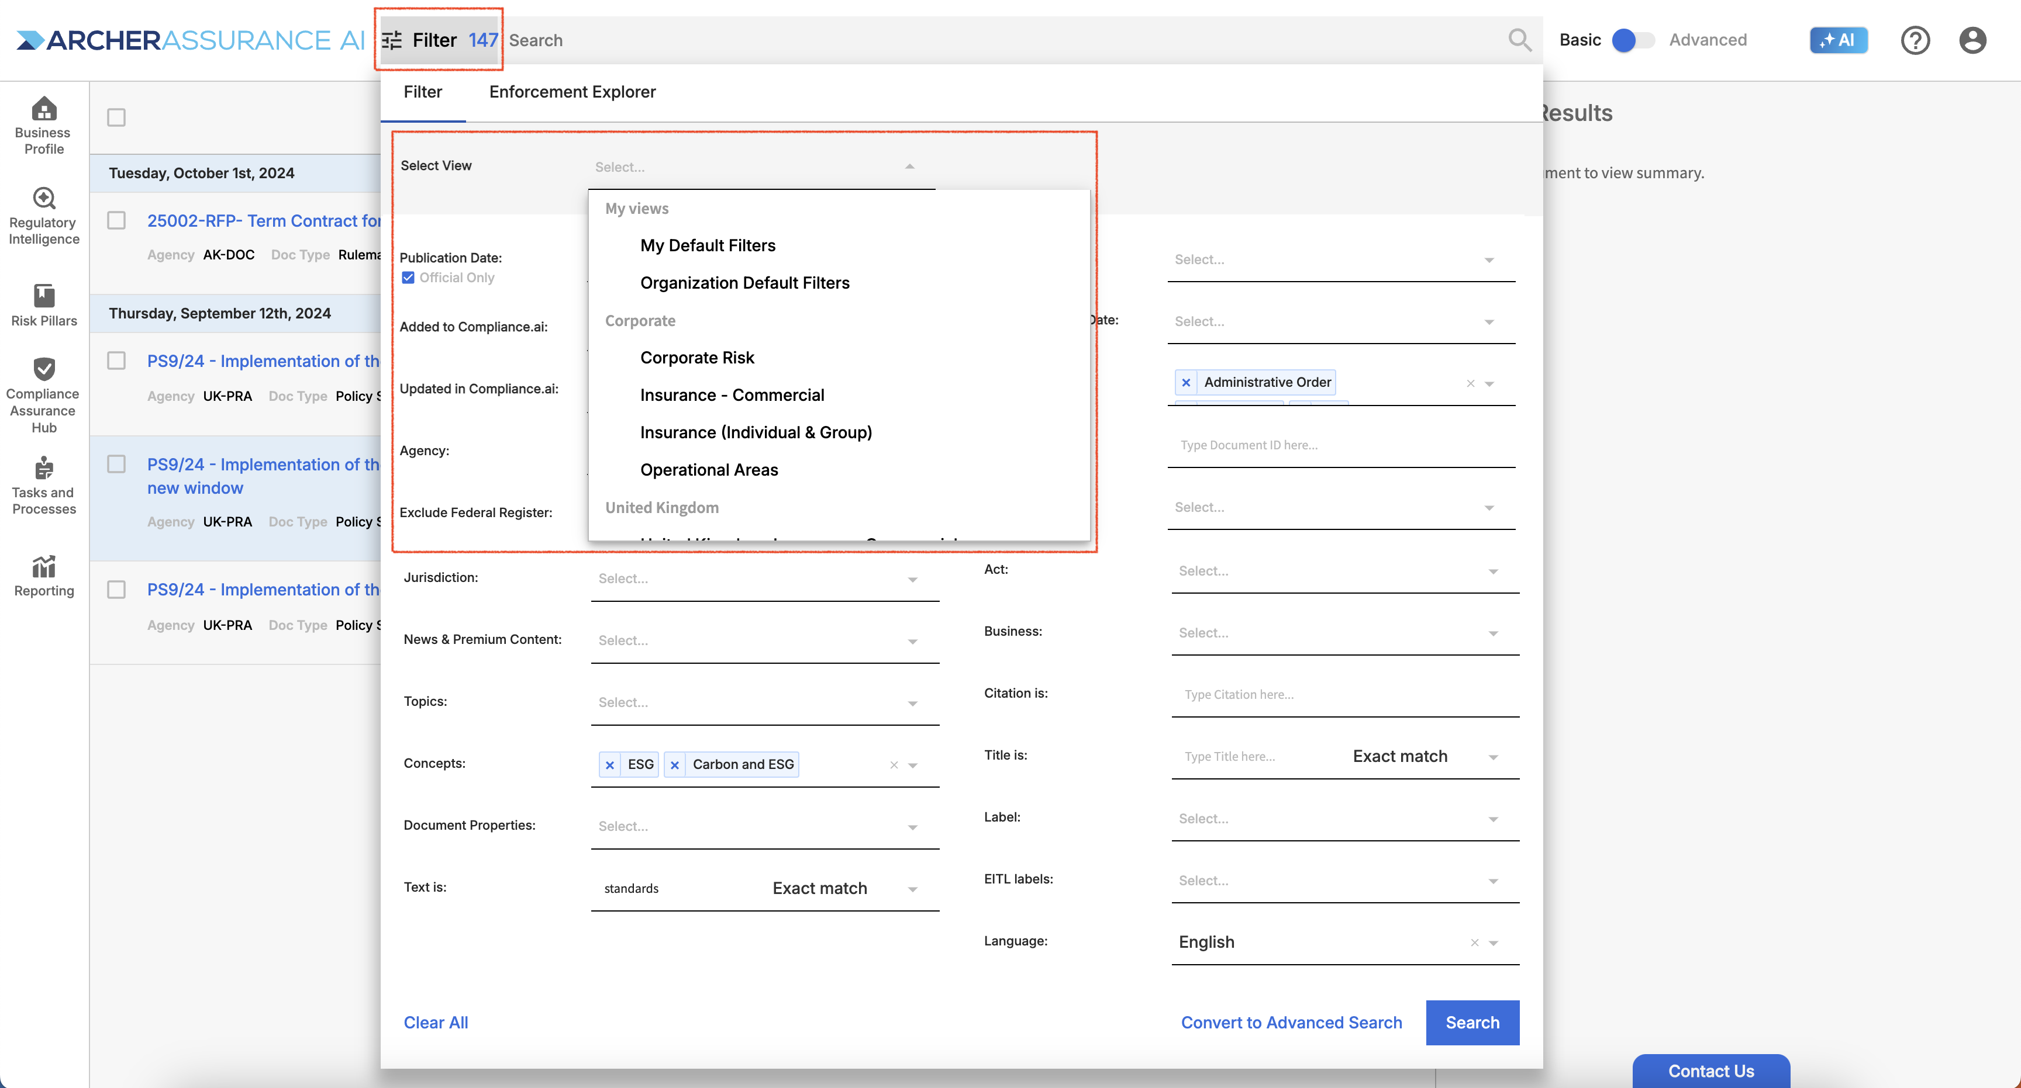
Task: Select My Default Filters view
Action: point(708,246)
